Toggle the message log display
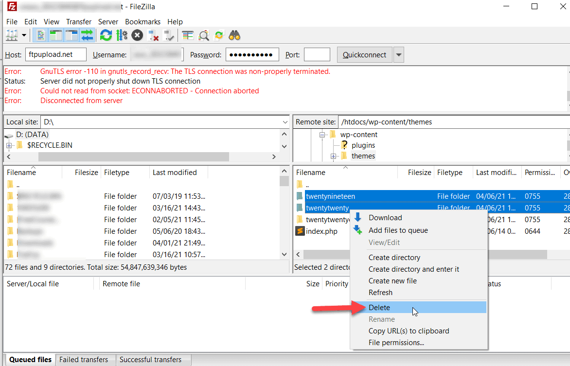This screenshot has height=366, width=570. (x=40, y=35)
